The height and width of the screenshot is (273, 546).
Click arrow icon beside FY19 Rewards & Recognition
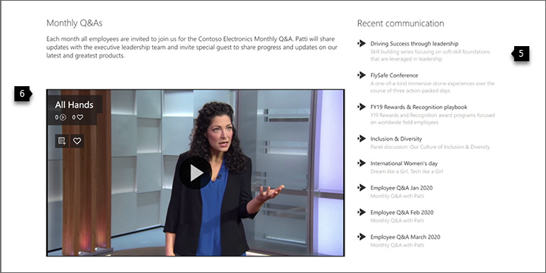(361, 107)
